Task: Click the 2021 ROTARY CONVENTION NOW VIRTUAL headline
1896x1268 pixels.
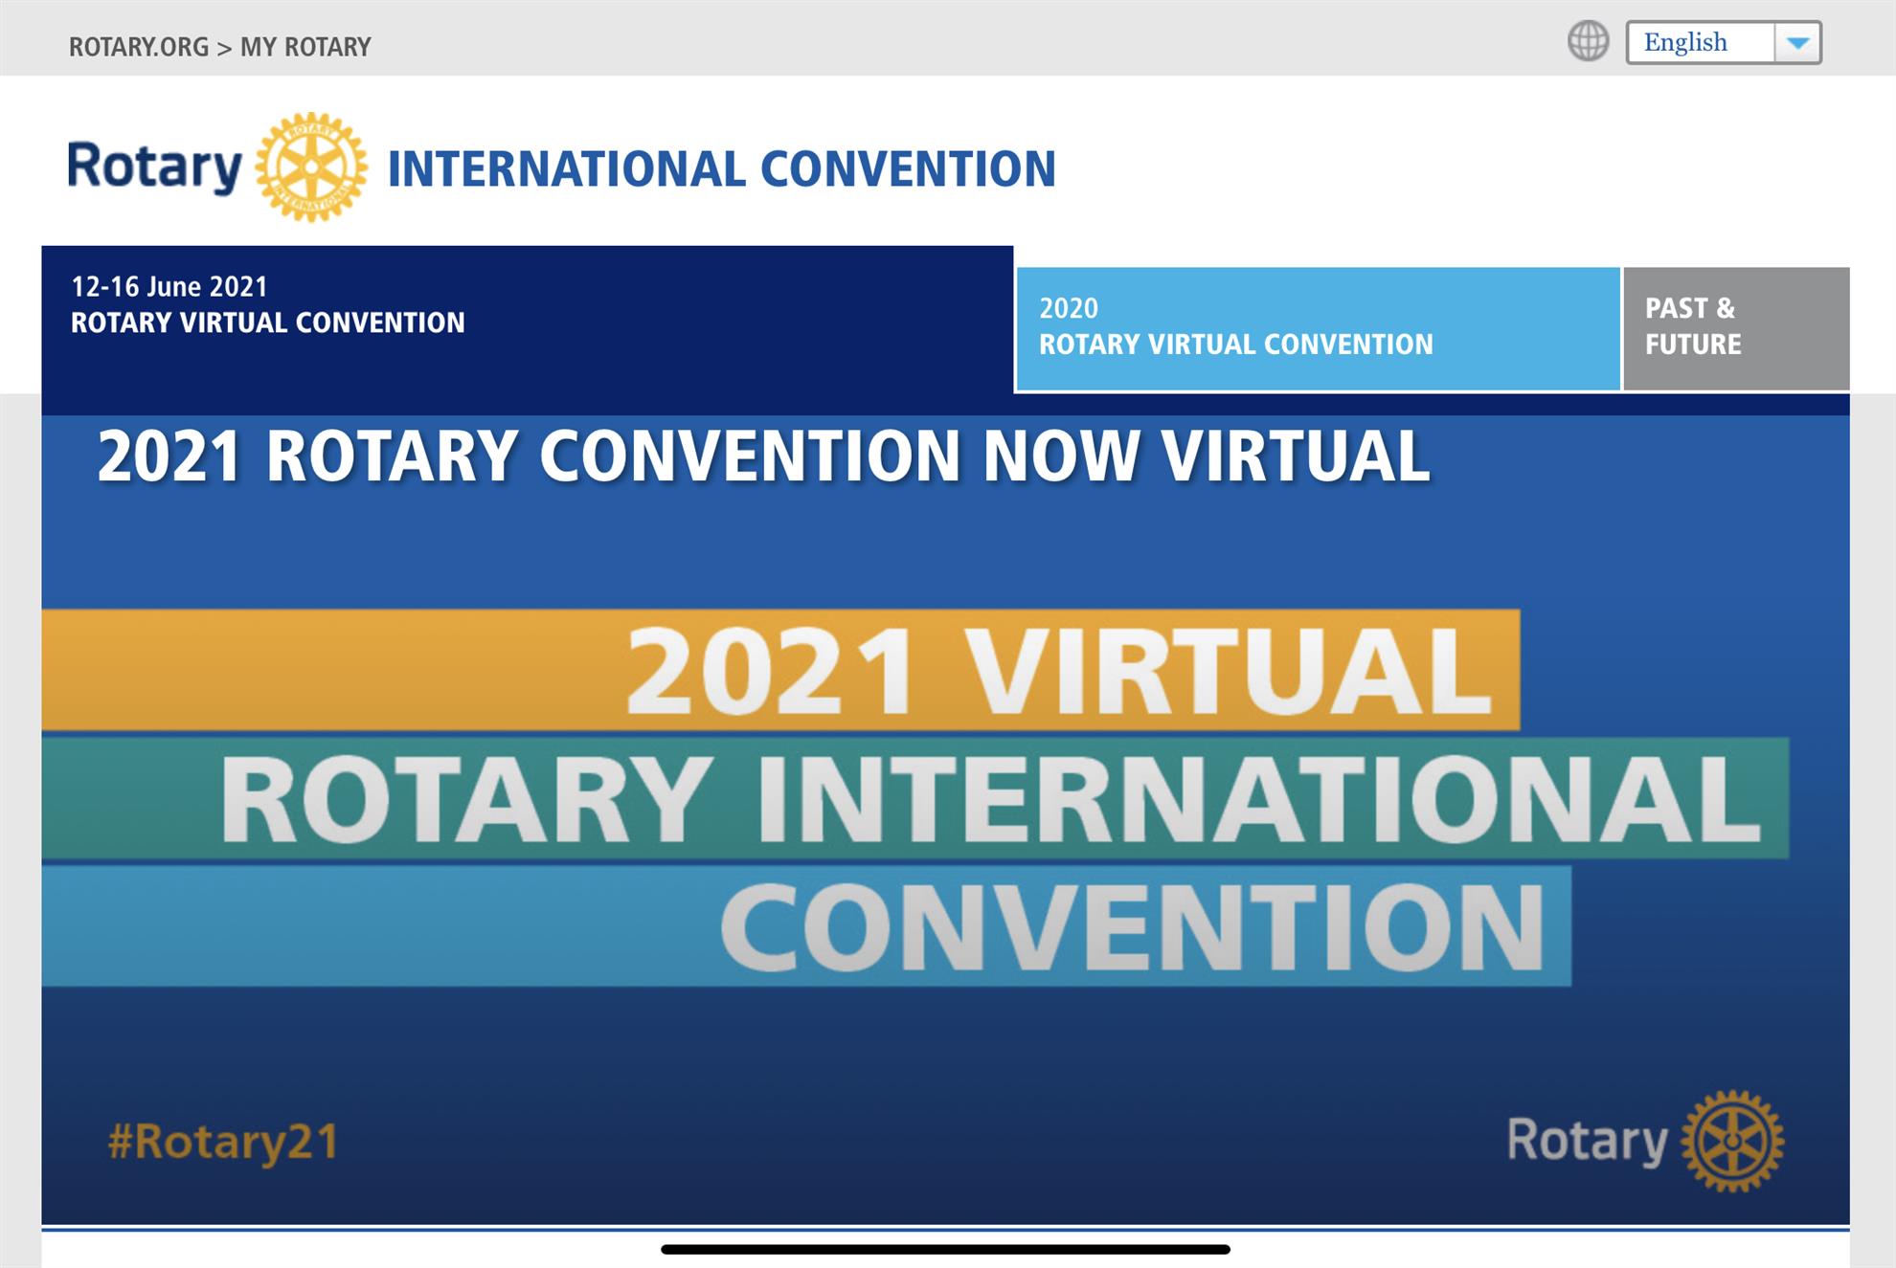Action: (763, 456)
